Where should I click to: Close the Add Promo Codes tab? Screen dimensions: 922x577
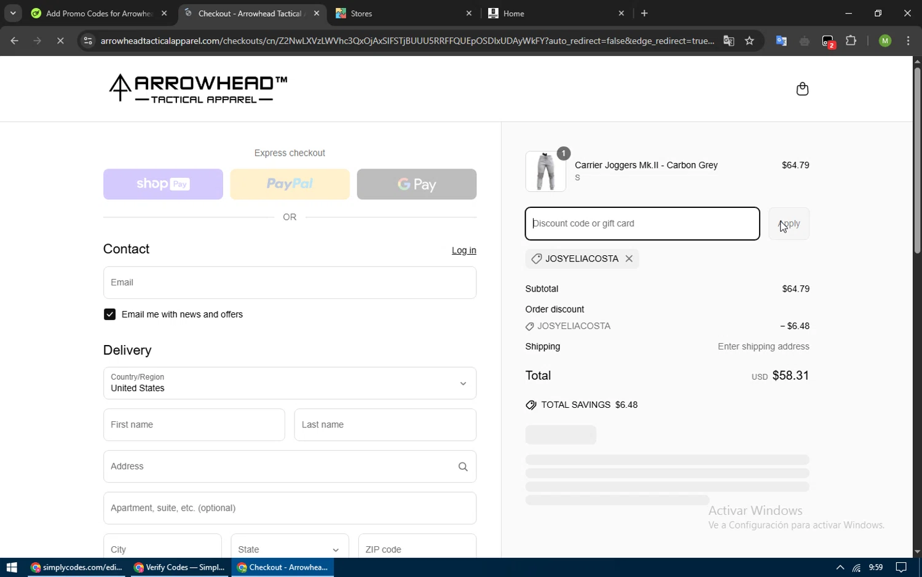pyautogui.click(x=164, y=13)
